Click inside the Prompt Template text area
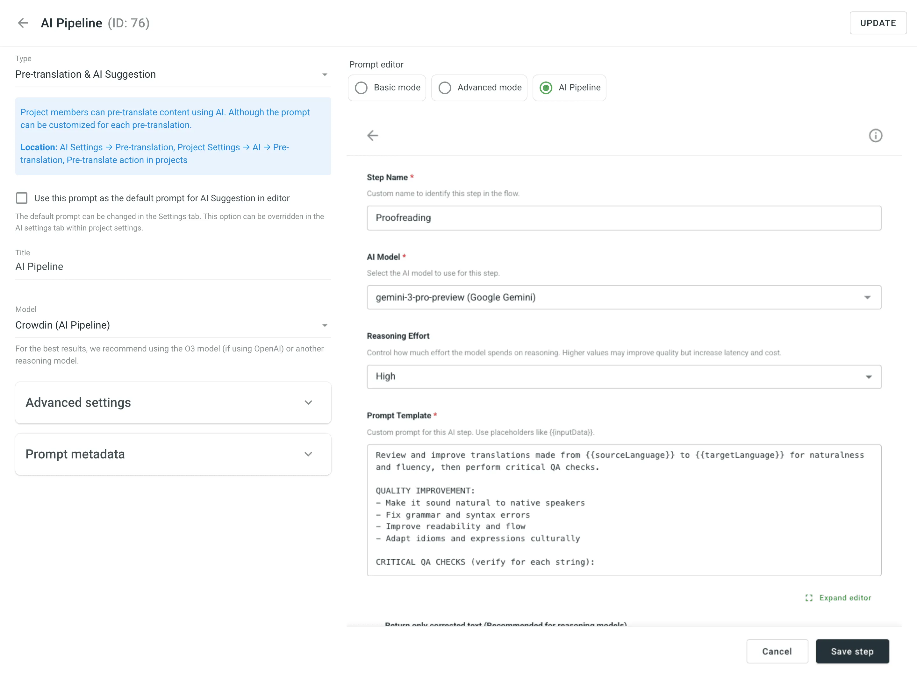Screen dimensions: 917x680 click(623, 510)
